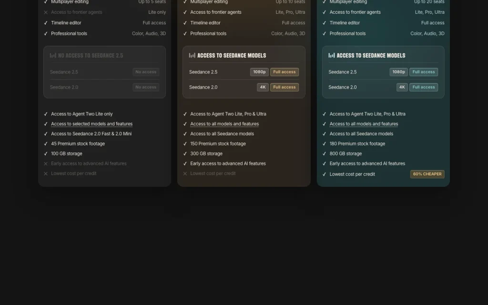Image resolution: width=488 pixels, height=305 pixels.
Task: Click X icon beside greyed "Access to frontier agents"
Action: [46, 12]
